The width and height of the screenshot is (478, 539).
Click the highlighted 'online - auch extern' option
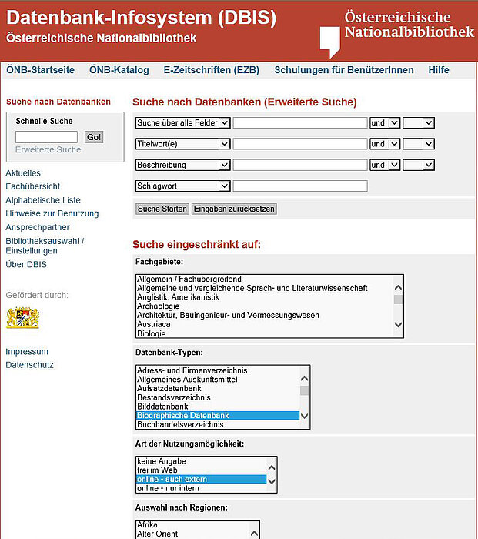(x=202, y=479)
